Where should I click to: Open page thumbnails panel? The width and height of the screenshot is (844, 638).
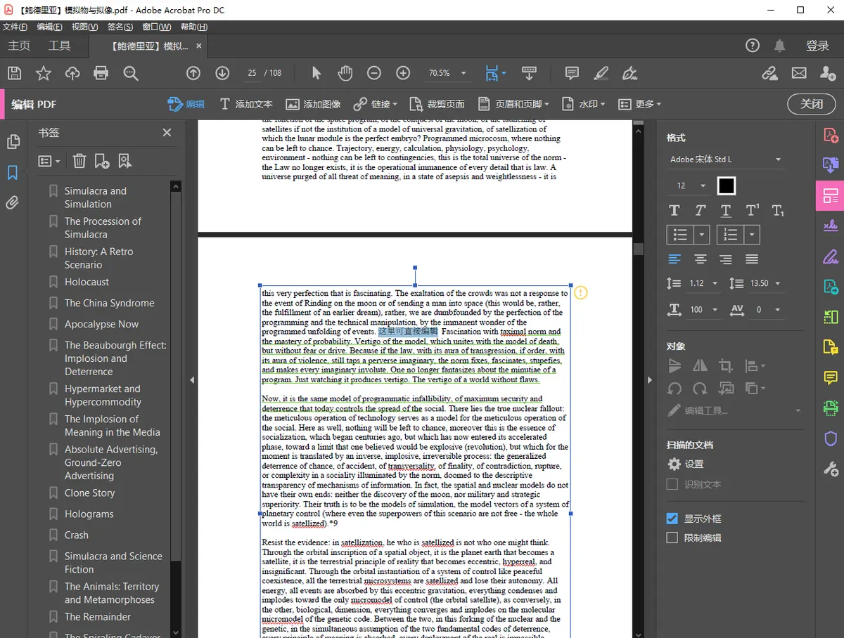pyautogui.click(x=13, y=142)
